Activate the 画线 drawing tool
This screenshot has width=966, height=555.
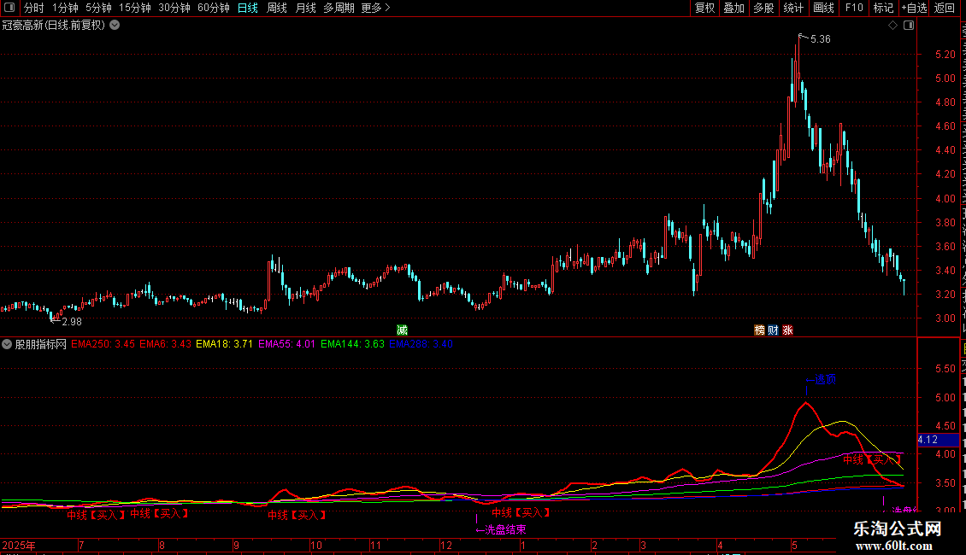click(823, 8)
